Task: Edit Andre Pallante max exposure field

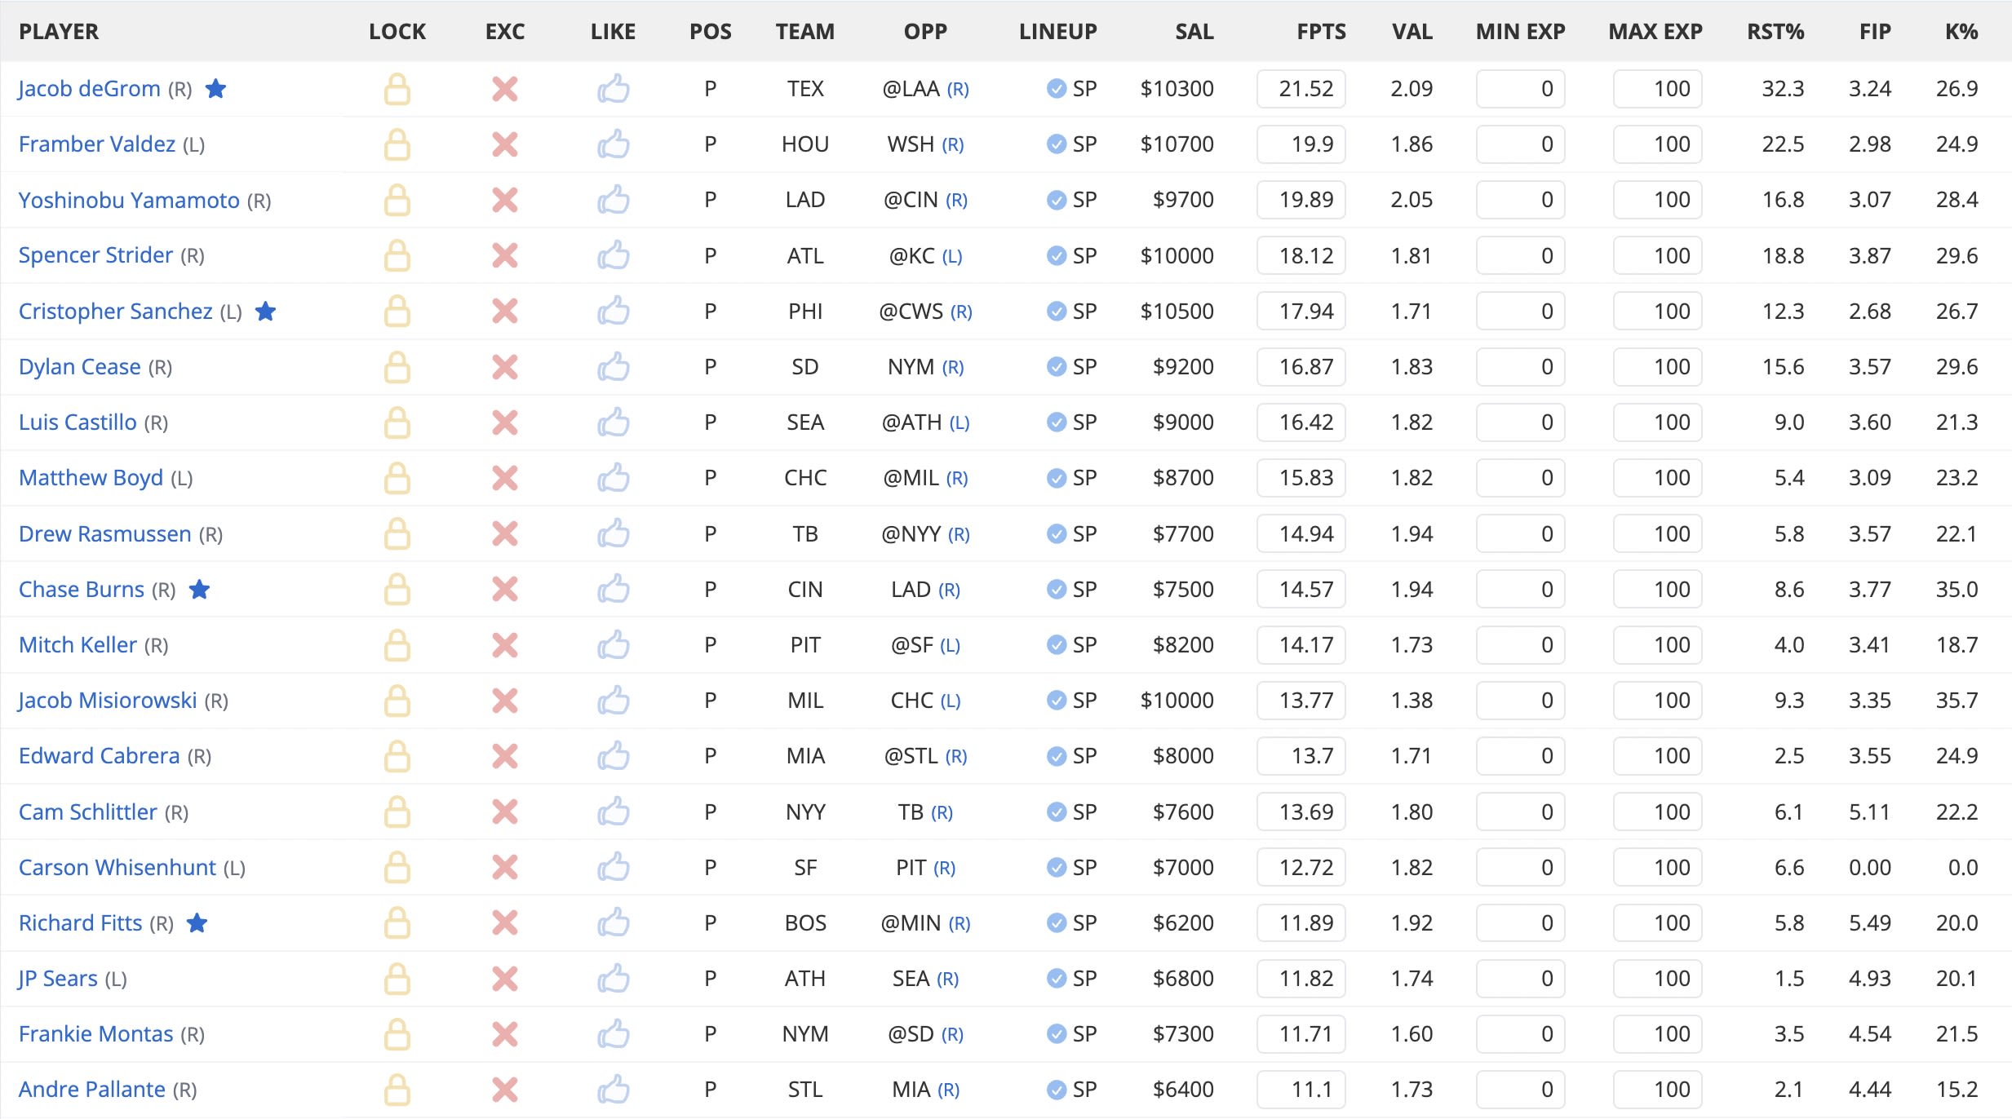Action: [x=1657, y=1090]
